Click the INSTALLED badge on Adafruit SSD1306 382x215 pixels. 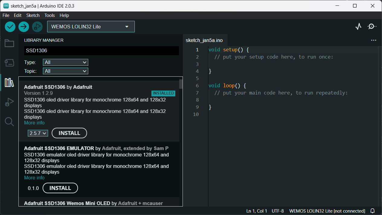pyautogui.click(x=163, y=93)
